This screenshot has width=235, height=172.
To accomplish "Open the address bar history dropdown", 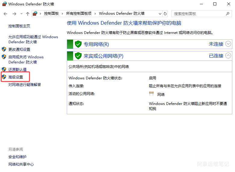I will pyautogui.click(x=159, y=14).
